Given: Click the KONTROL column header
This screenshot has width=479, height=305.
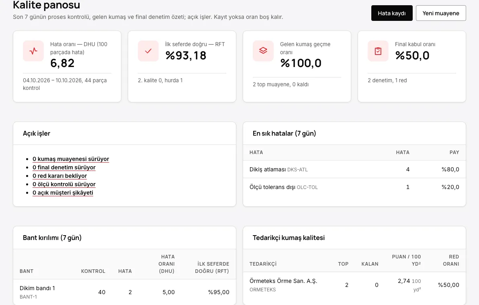Looking at the screenshot, I should coord(93,271).
